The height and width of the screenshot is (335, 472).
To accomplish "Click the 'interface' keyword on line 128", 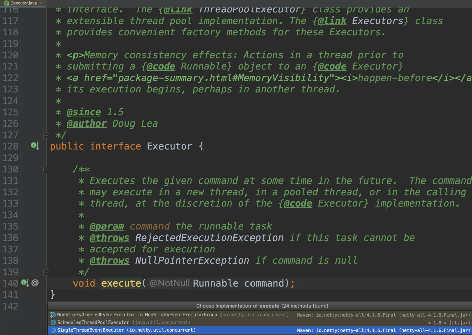I will 116,146.
